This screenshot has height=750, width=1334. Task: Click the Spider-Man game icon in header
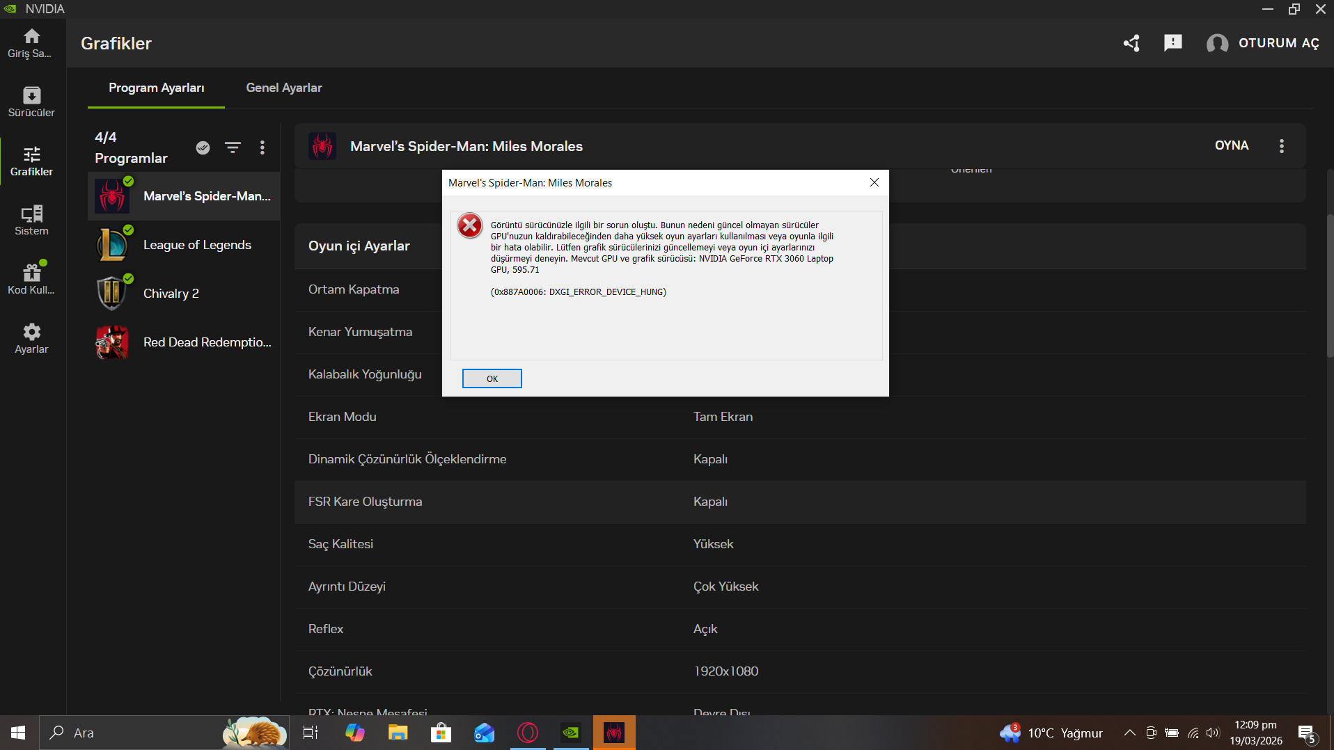click(x=322, y=146)
